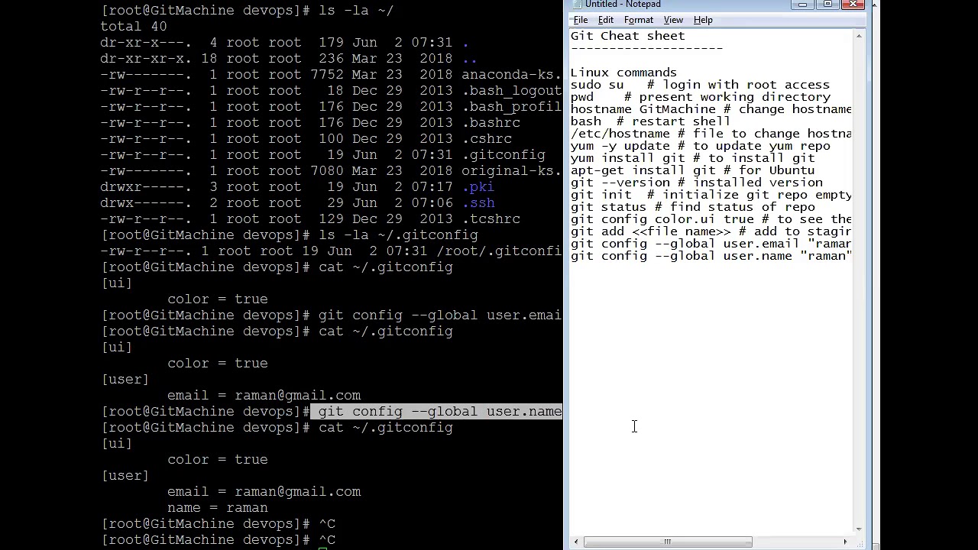Click the 'bash # restart shell' line
Image resolution: width=978 pixels, height=550 pixels.
[x=650, y=121]
